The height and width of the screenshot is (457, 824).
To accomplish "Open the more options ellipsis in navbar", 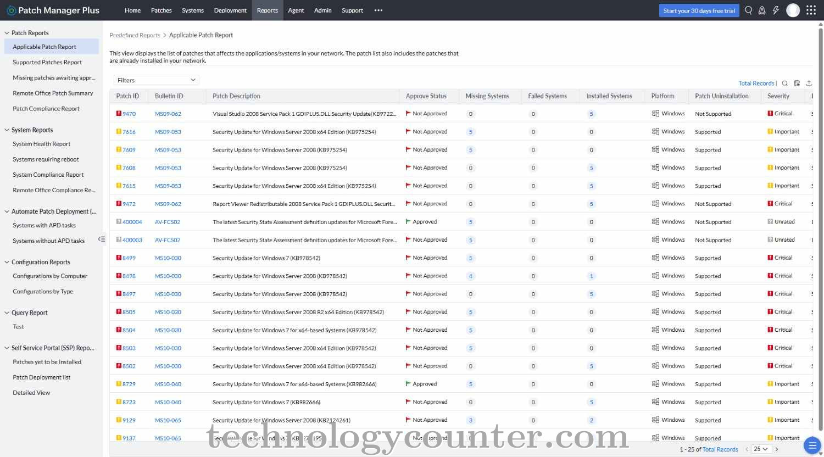I will point(378,10).
